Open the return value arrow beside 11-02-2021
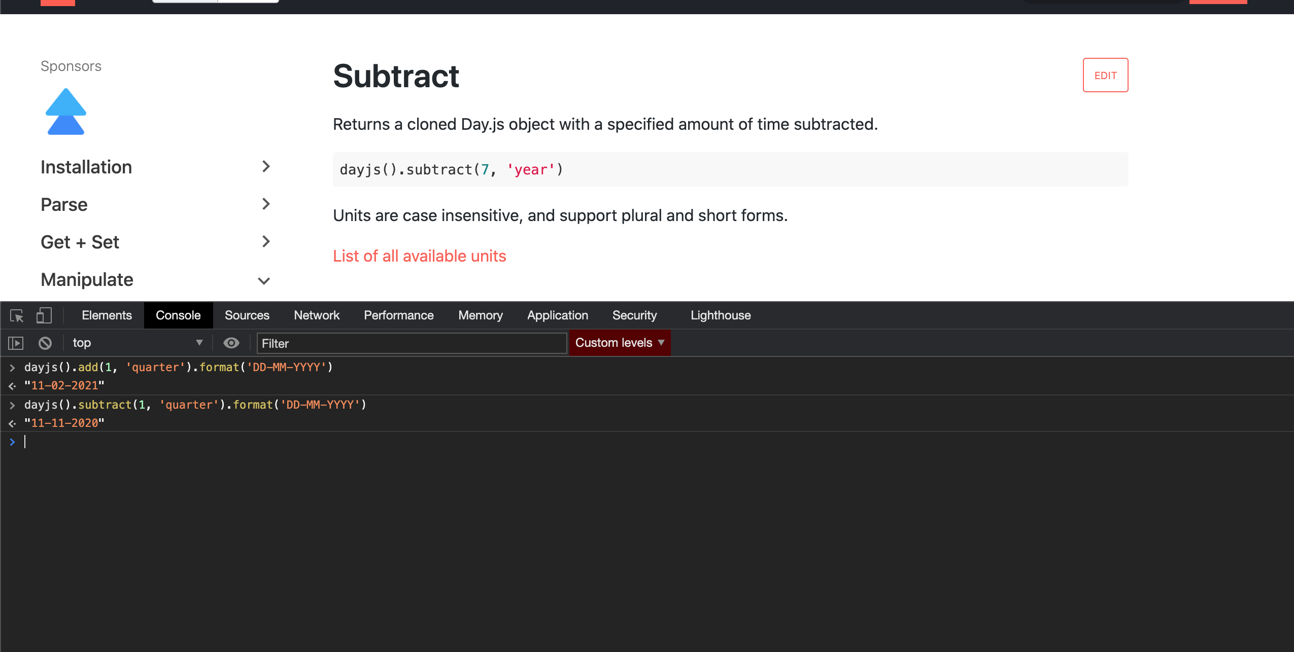This screenshot has height=652, width=1294. 12,386
